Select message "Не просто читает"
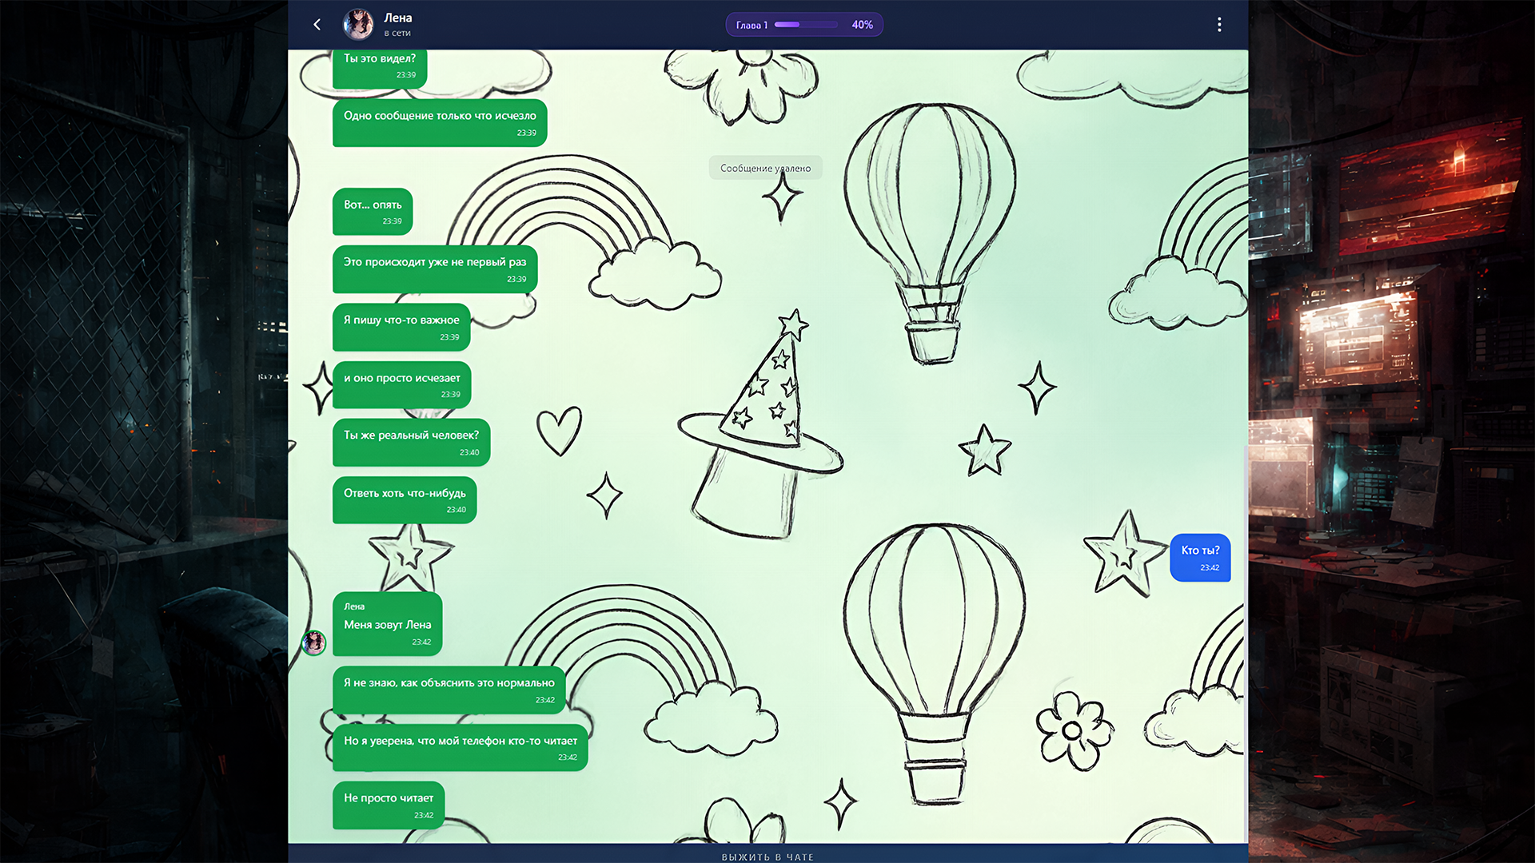 point(389,805)
